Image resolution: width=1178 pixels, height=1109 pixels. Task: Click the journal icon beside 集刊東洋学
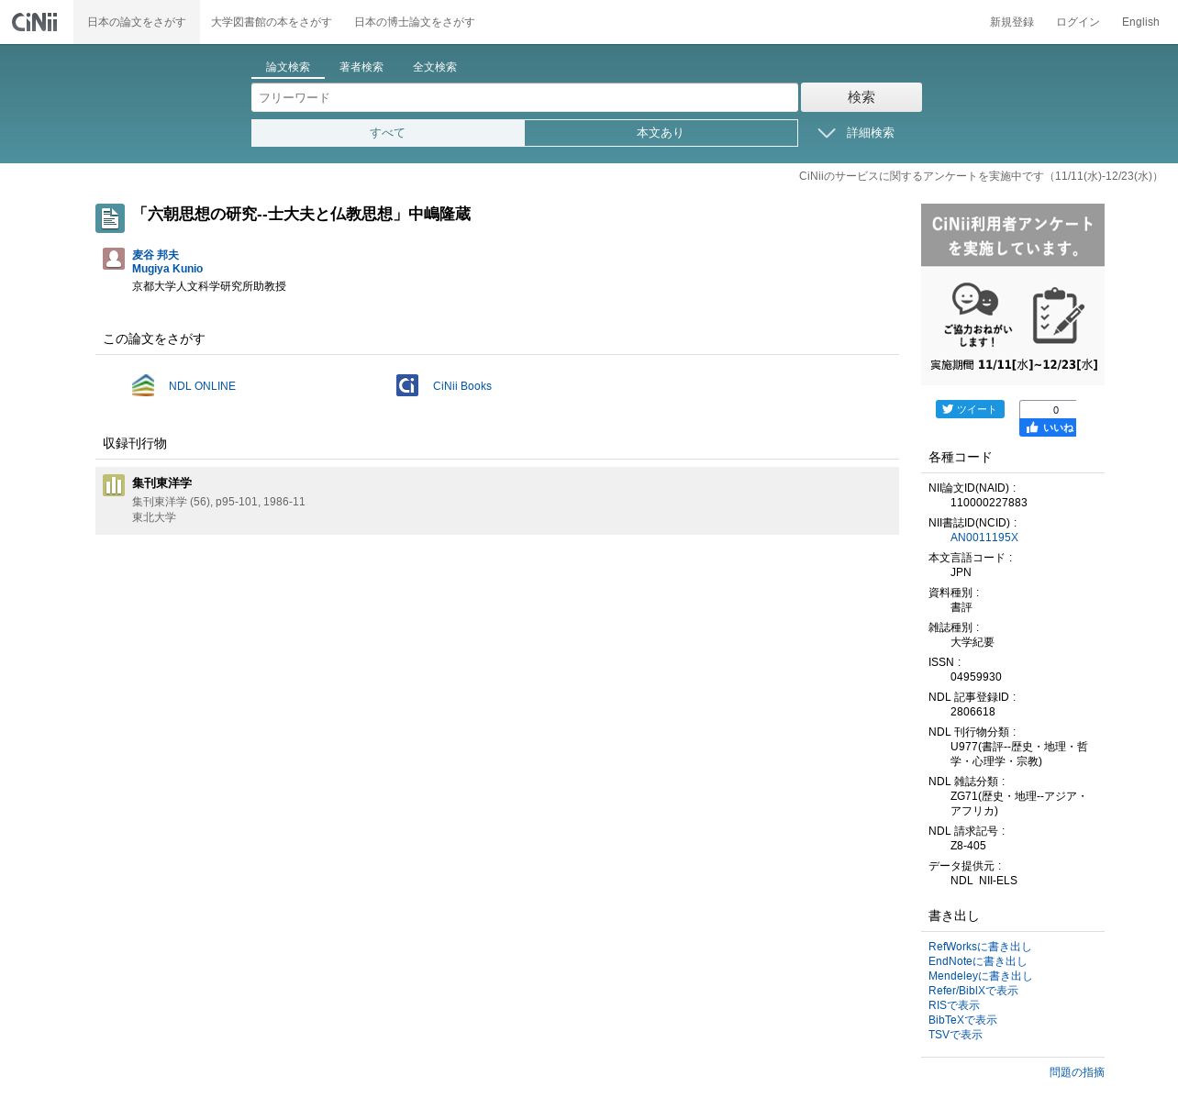pyautogui.click(x=114, y=485)
